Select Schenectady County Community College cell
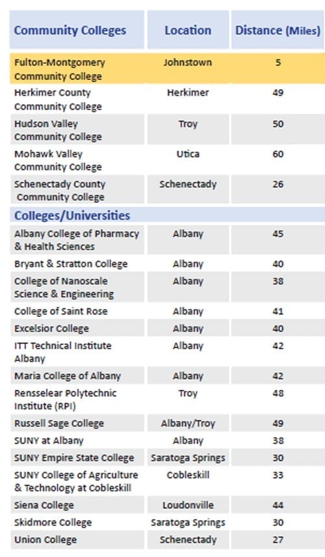This screenshot has width=325, height=557. (x=77, y=191)
